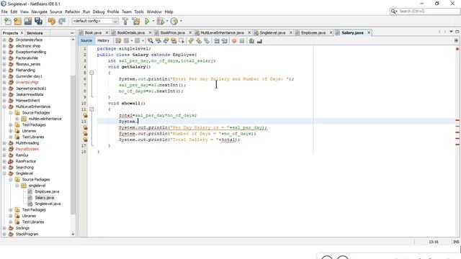Toggle Rectangular Selection mode

click(182, 41)
